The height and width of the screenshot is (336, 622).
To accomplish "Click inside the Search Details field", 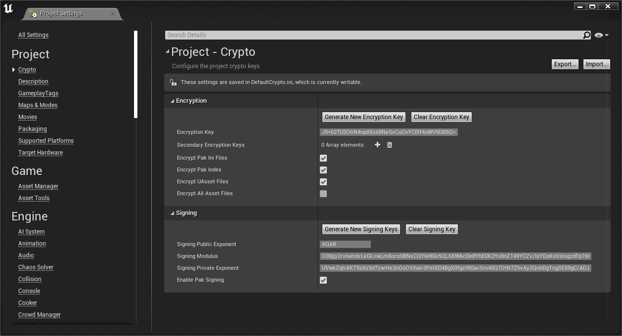I will (346, 35).
